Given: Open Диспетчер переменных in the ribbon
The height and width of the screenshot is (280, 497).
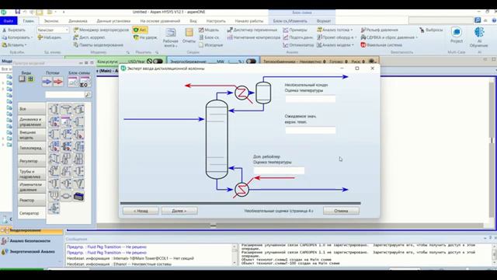Looking at the screenshot, I should [252, 30].
